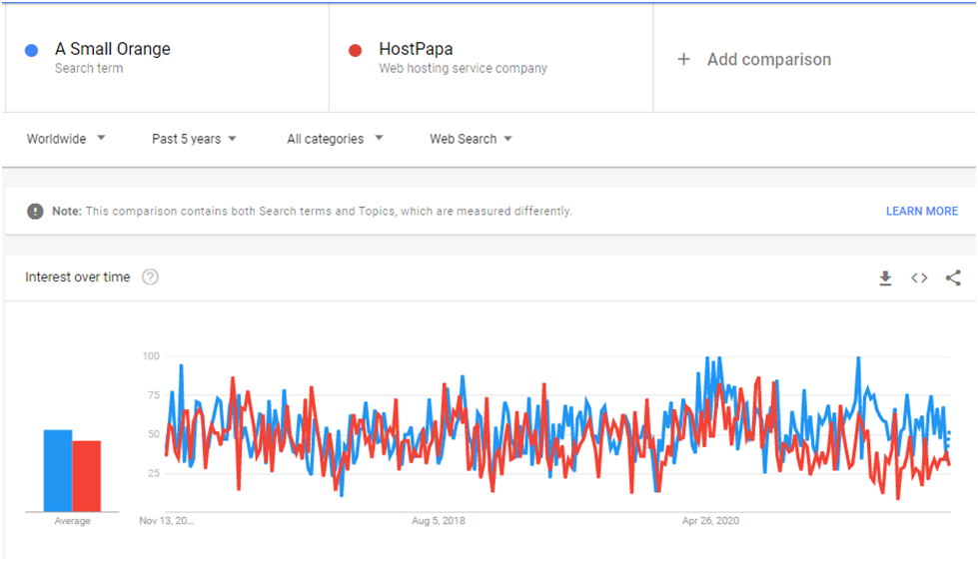Click the note warning icon
Viewport: 978px width, 561px height.
pyautogui.click(x=35, y=212)
